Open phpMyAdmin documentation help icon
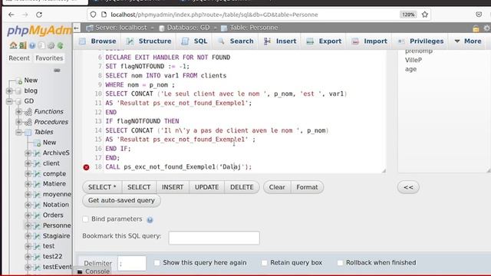 pos(32,46)
